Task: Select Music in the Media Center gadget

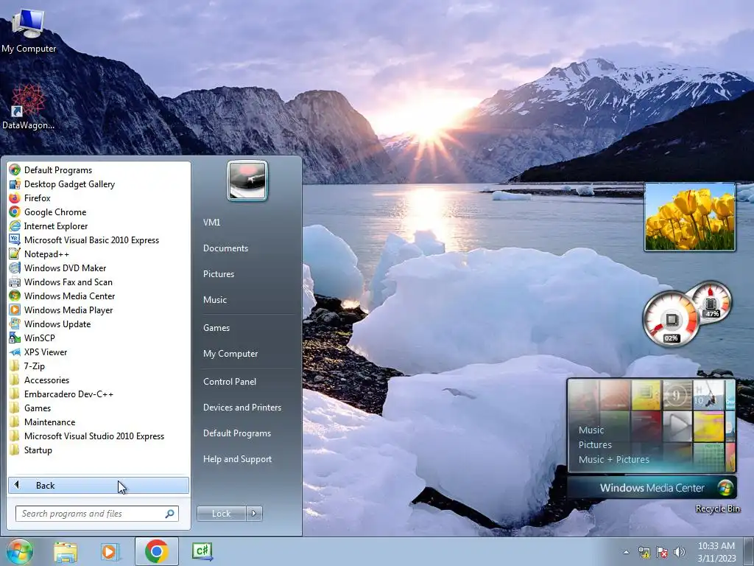Action: coord(591,430)
